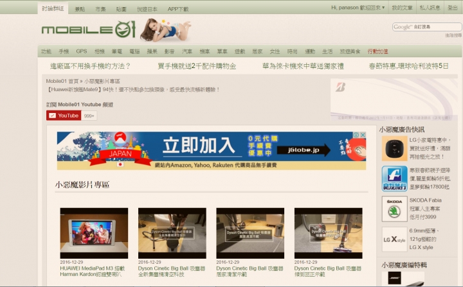Click the 進歐區不用換手機的方法 headline
The image size is (463, 287).
click(x=90, y=66)
